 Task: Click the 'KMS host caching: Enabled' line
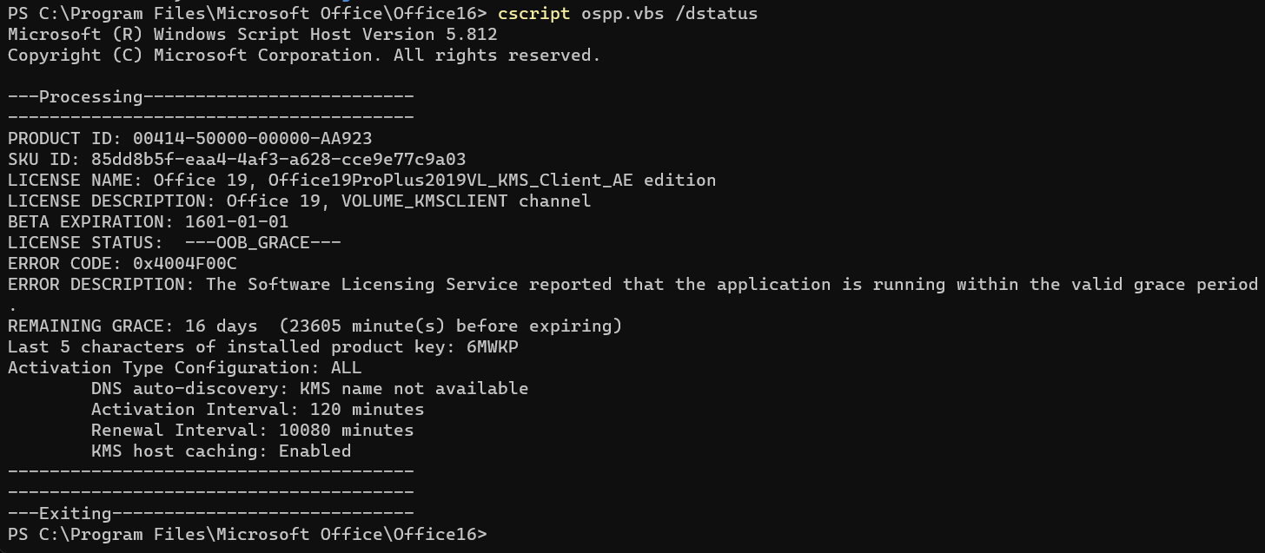pos(221,451)
